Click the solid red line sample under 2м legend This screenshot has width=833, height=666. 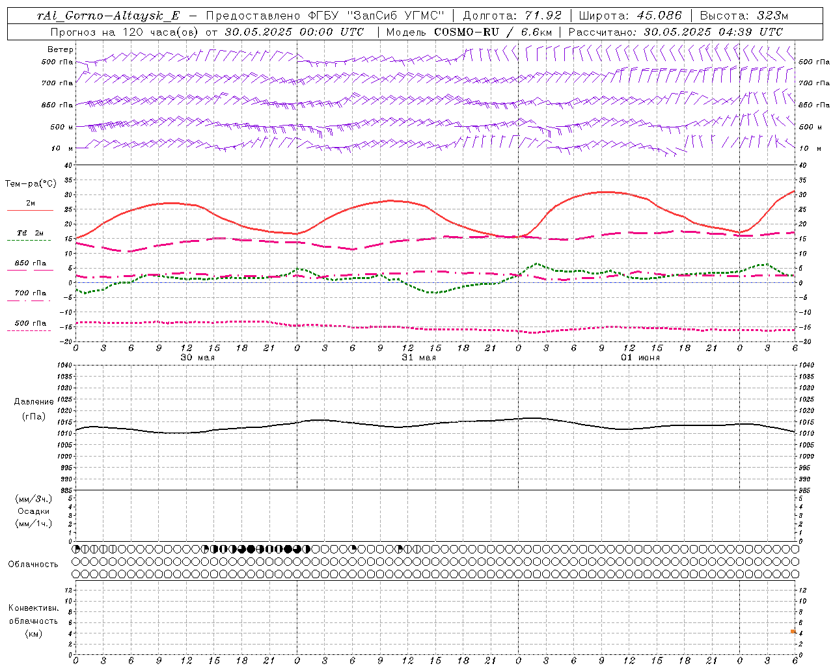tap(30, 210)
